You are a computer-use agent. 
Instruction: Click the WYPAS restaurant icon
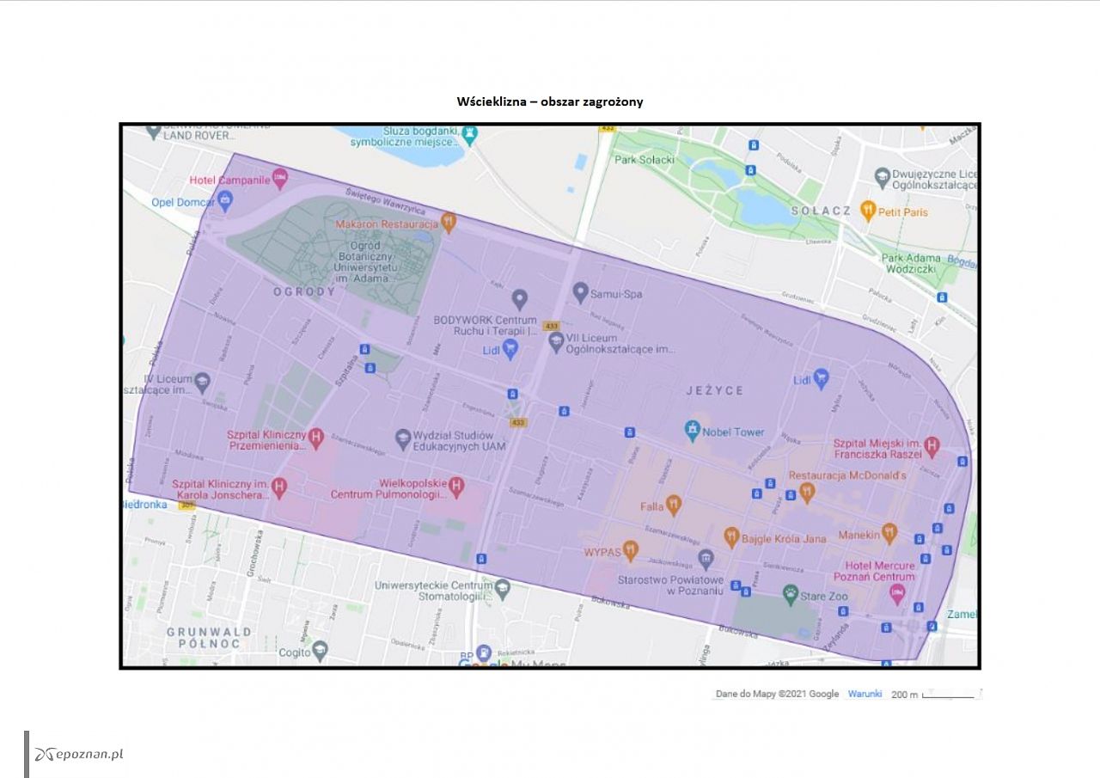(x=630, y=550)
